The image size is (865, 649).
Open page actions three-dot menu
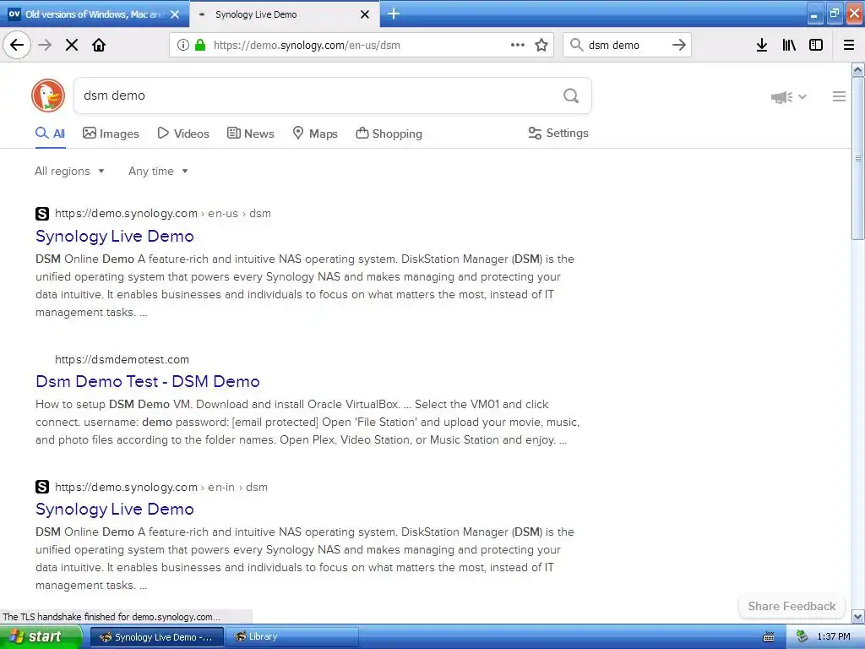[x=518, y=45]
